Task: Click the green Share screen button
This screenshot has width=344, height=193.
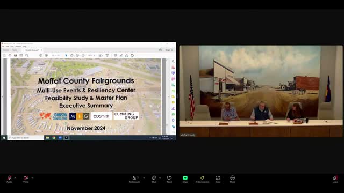Action: pyautogui.click(x=185, y=179)
